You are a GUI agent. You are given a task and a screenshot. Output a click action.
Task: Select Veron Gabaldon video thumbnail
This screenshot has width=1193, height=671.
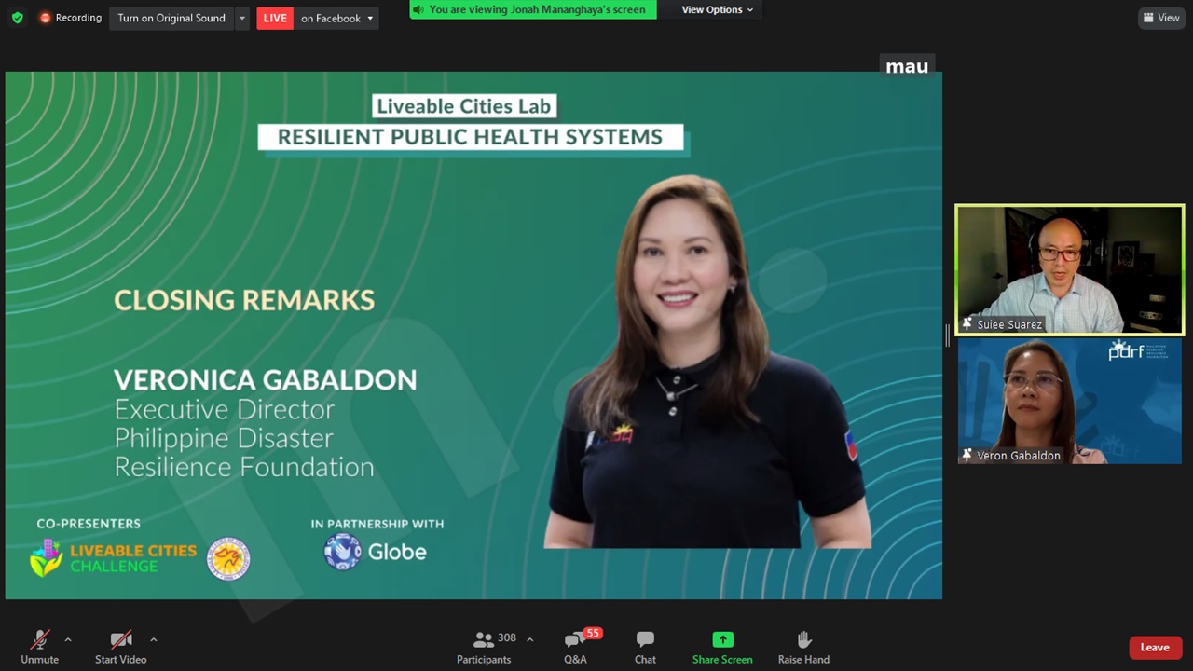tap(1070, 401)
